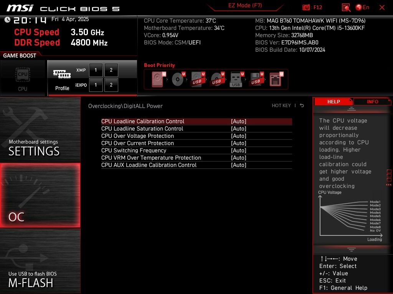The image size is (393, 294).
Task: Switch to the INFO tab
Action: click(372, 102)
